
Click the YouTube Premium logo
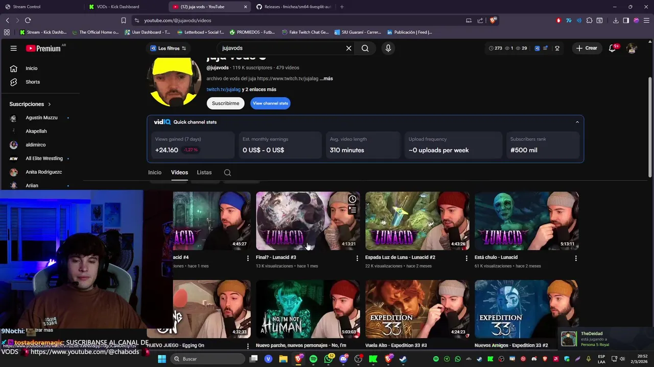coord(43,48)
